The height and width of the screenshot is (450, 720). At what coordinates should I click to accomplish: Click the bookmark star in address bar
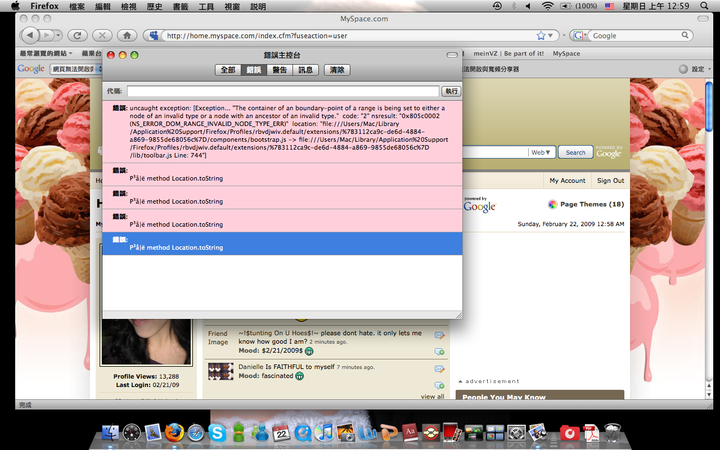click(541, 35)
